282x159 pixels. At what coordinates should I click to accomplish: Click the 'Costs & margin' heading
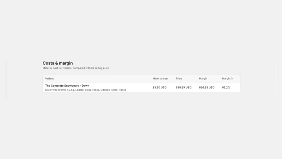57,63
